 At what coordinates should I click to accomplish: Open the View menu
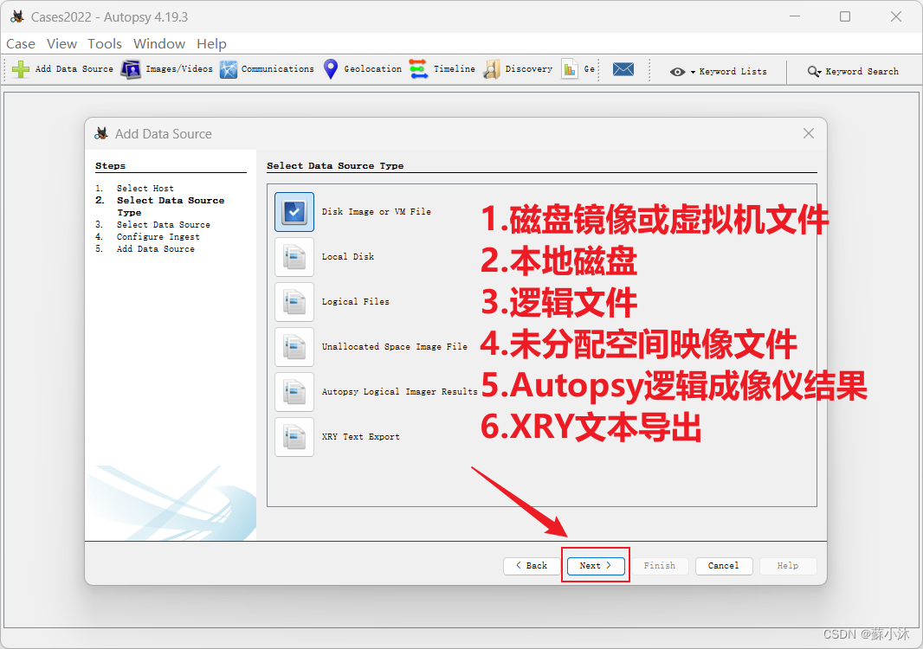(61, 43)
